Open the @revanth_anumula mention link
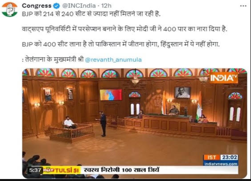251x181 pixels. [x=113, y=60]
